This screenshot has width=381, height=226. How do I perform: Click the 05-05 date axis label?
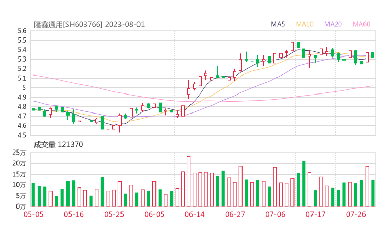(33, 214)
